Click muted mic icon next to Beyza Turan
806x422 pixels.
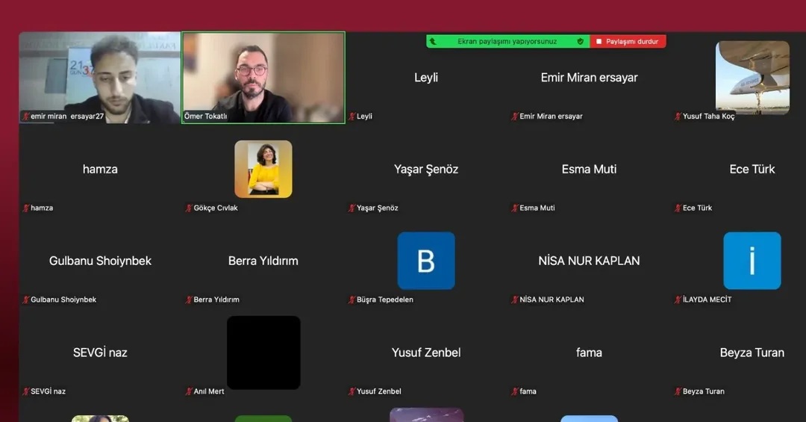pos(678,391)
